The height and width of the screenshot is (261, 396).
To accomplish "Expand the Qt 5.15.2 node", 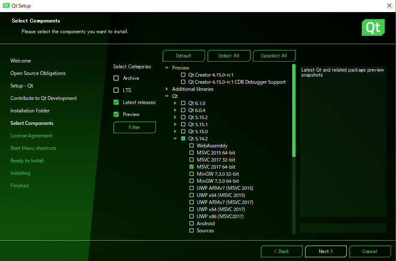I will click(x=175, y=117).
